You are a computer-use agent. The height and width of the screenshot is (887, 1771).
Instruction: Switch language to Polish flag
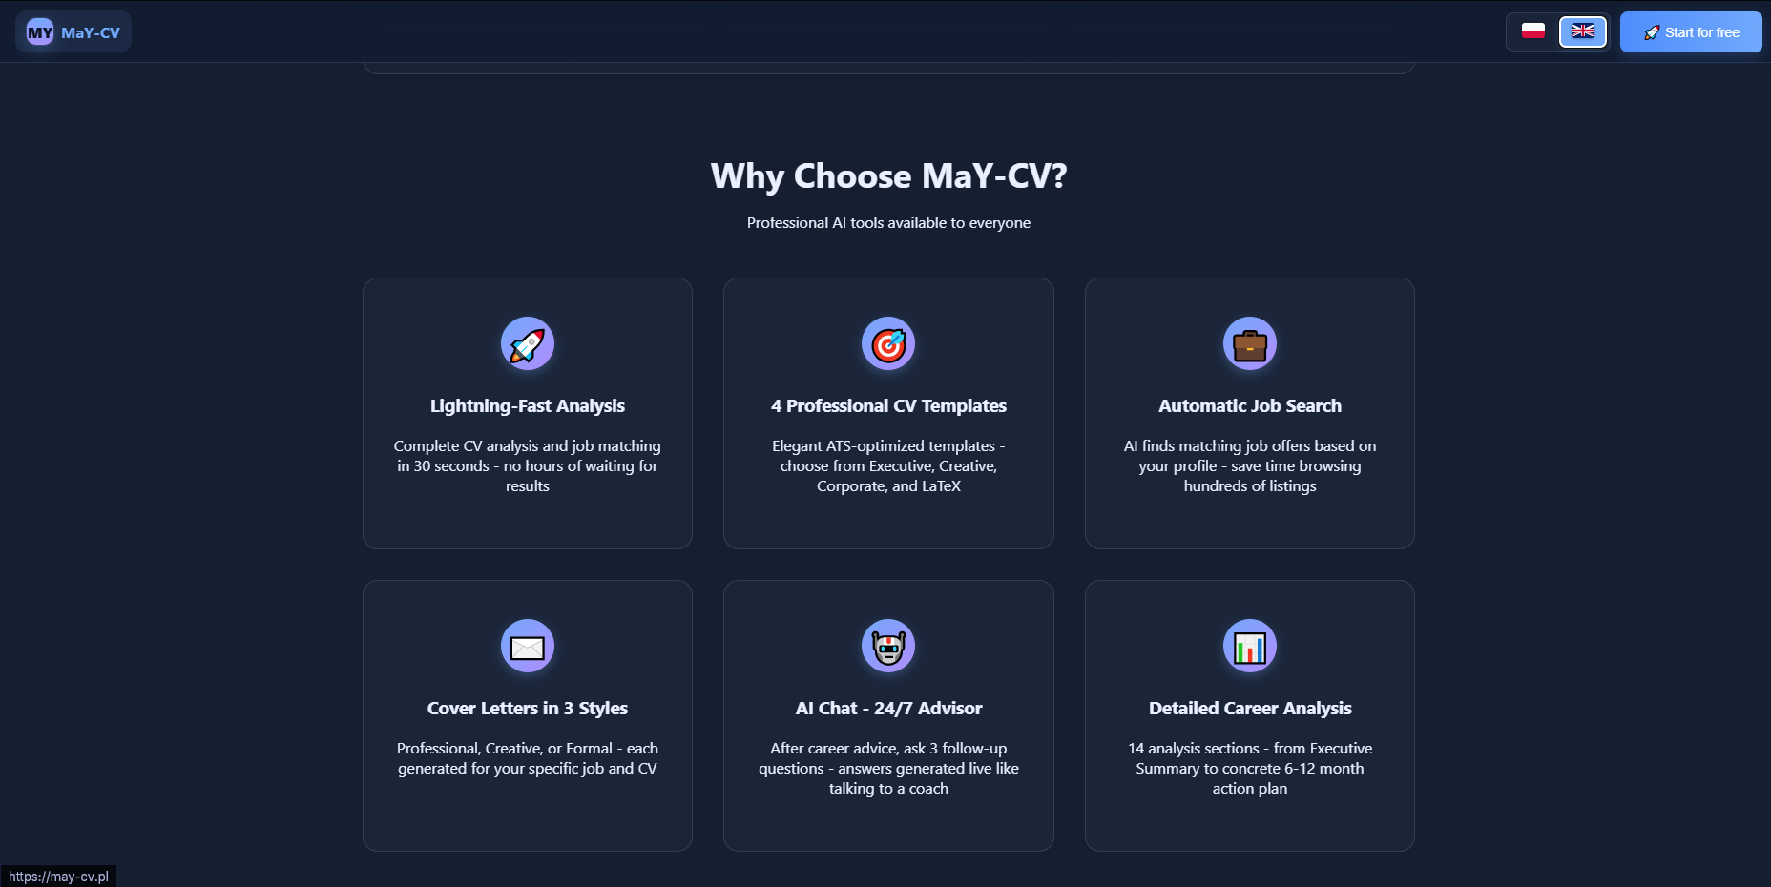[1533, 31]
